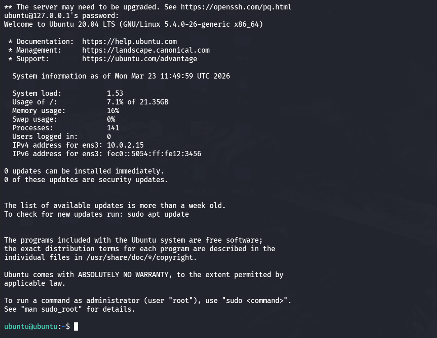Click the green ubuntu@ubuntu prompt text

coord(31,326)
